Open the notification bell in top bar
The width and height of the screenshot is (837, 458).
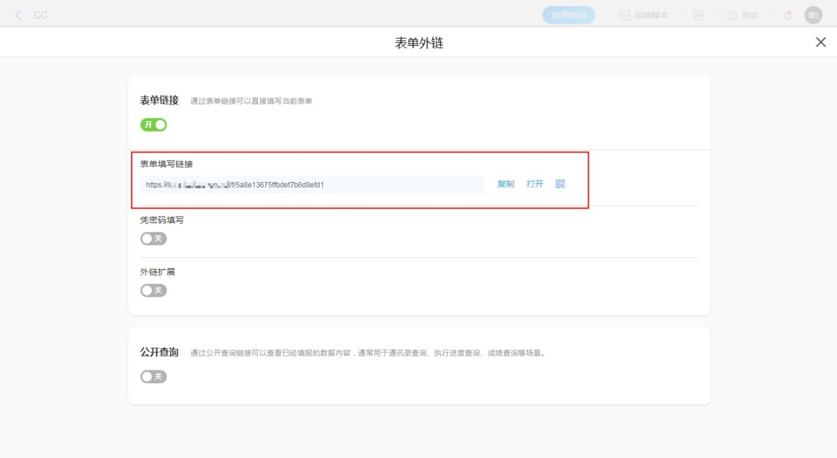coord(788,15)
